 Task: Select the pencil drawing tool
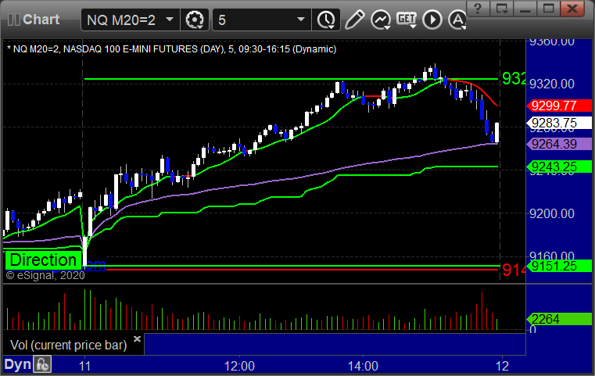[354, 20]
